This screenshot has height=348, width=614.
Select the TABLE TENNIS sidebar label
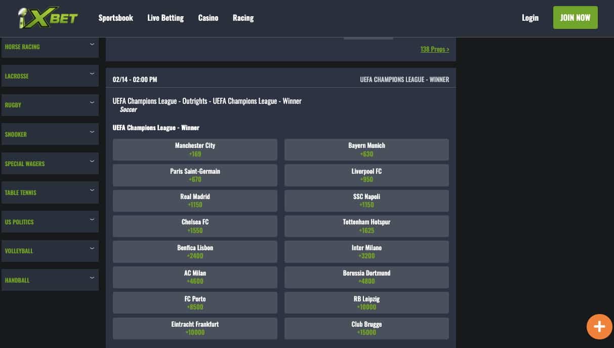click(21, 192)
